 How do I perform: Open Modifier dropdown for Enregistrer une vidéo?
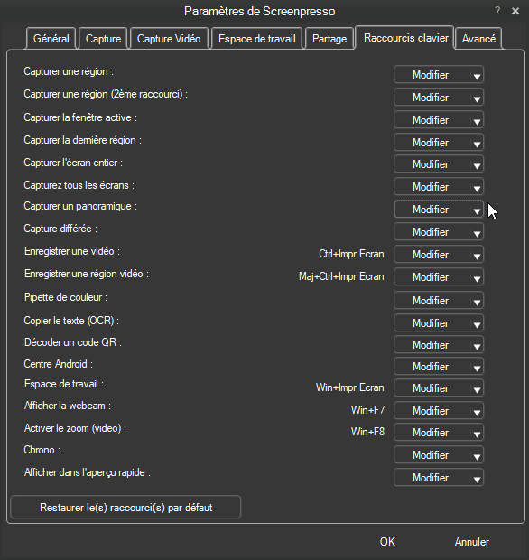tap(439, 255)
